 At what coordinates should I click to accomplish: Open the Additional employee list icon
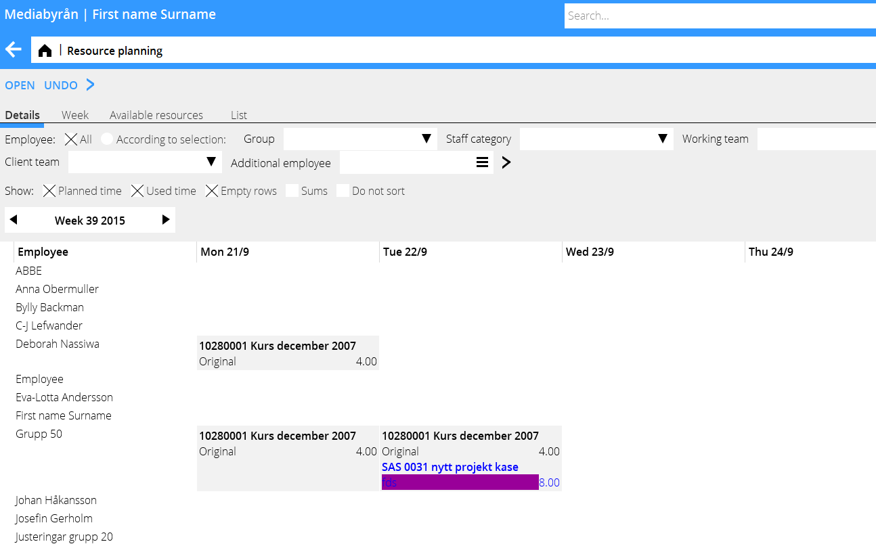pos(482,162)
